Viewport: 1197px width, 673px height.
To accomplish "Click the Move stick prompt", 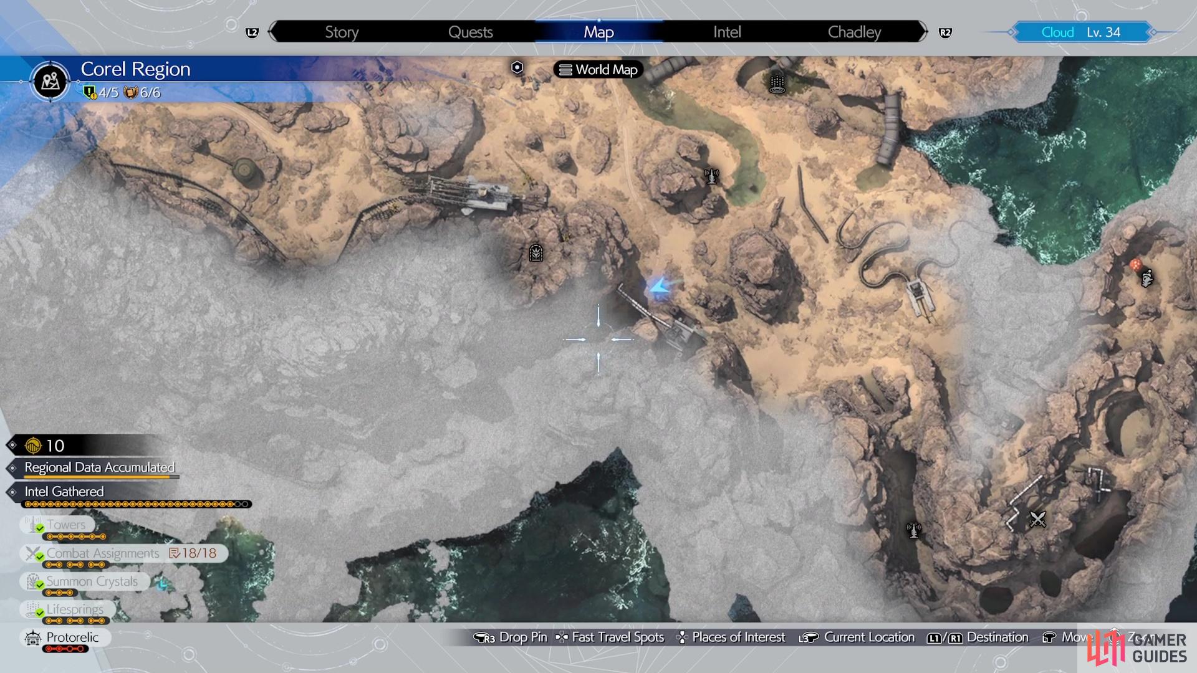I will point(1067,637).
